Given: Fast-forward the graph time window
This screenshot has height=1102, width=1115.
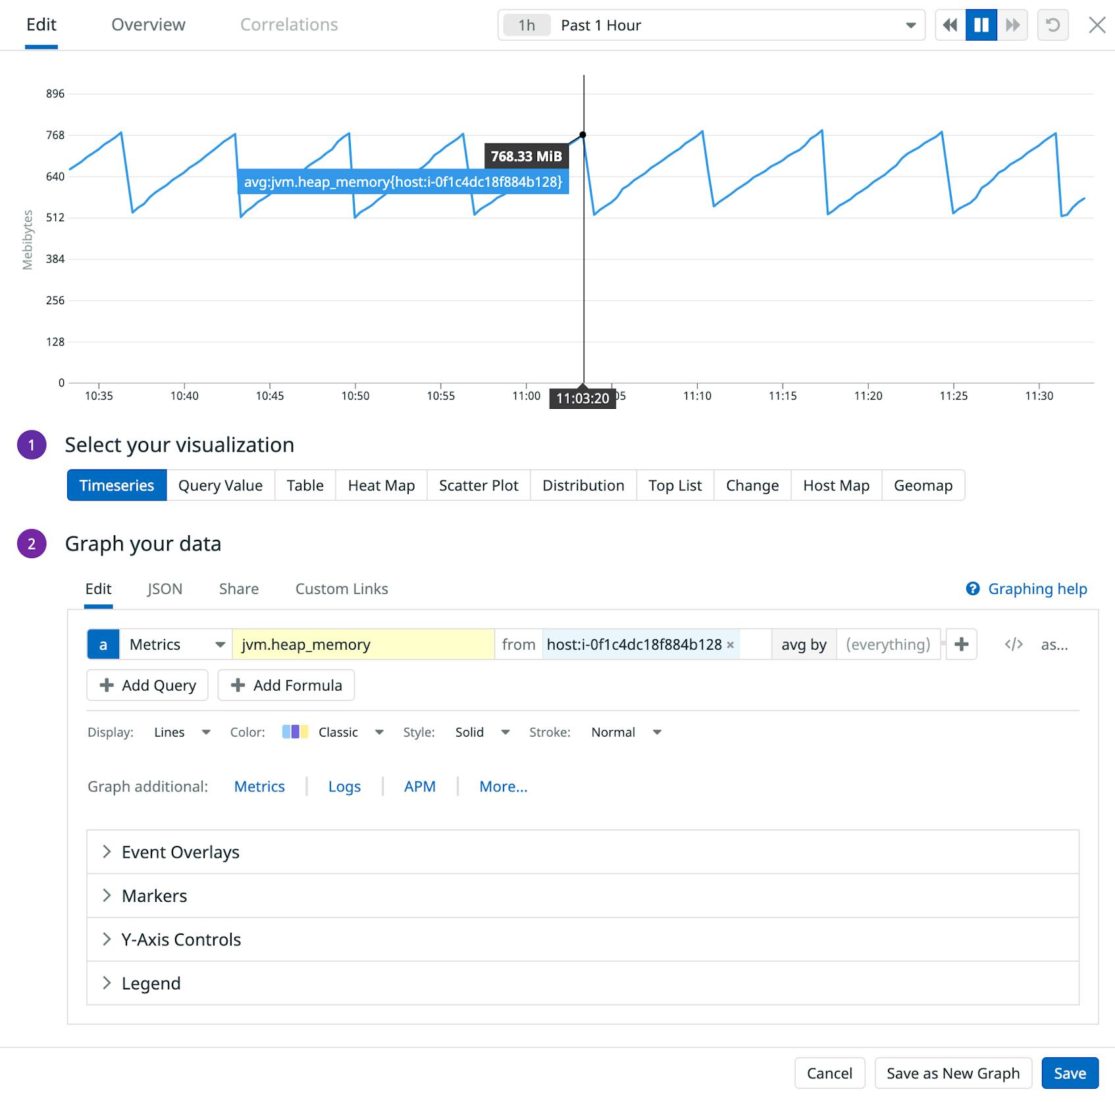Looking at the screenshot, I should tap(1012, 24).
